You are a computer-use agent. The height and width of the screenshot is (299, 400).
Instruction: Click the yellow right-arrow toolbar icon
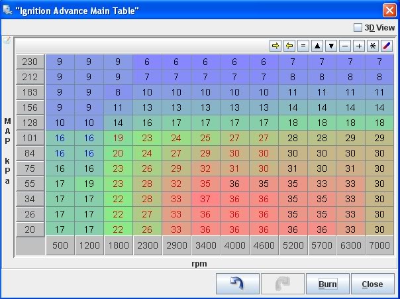275,46
